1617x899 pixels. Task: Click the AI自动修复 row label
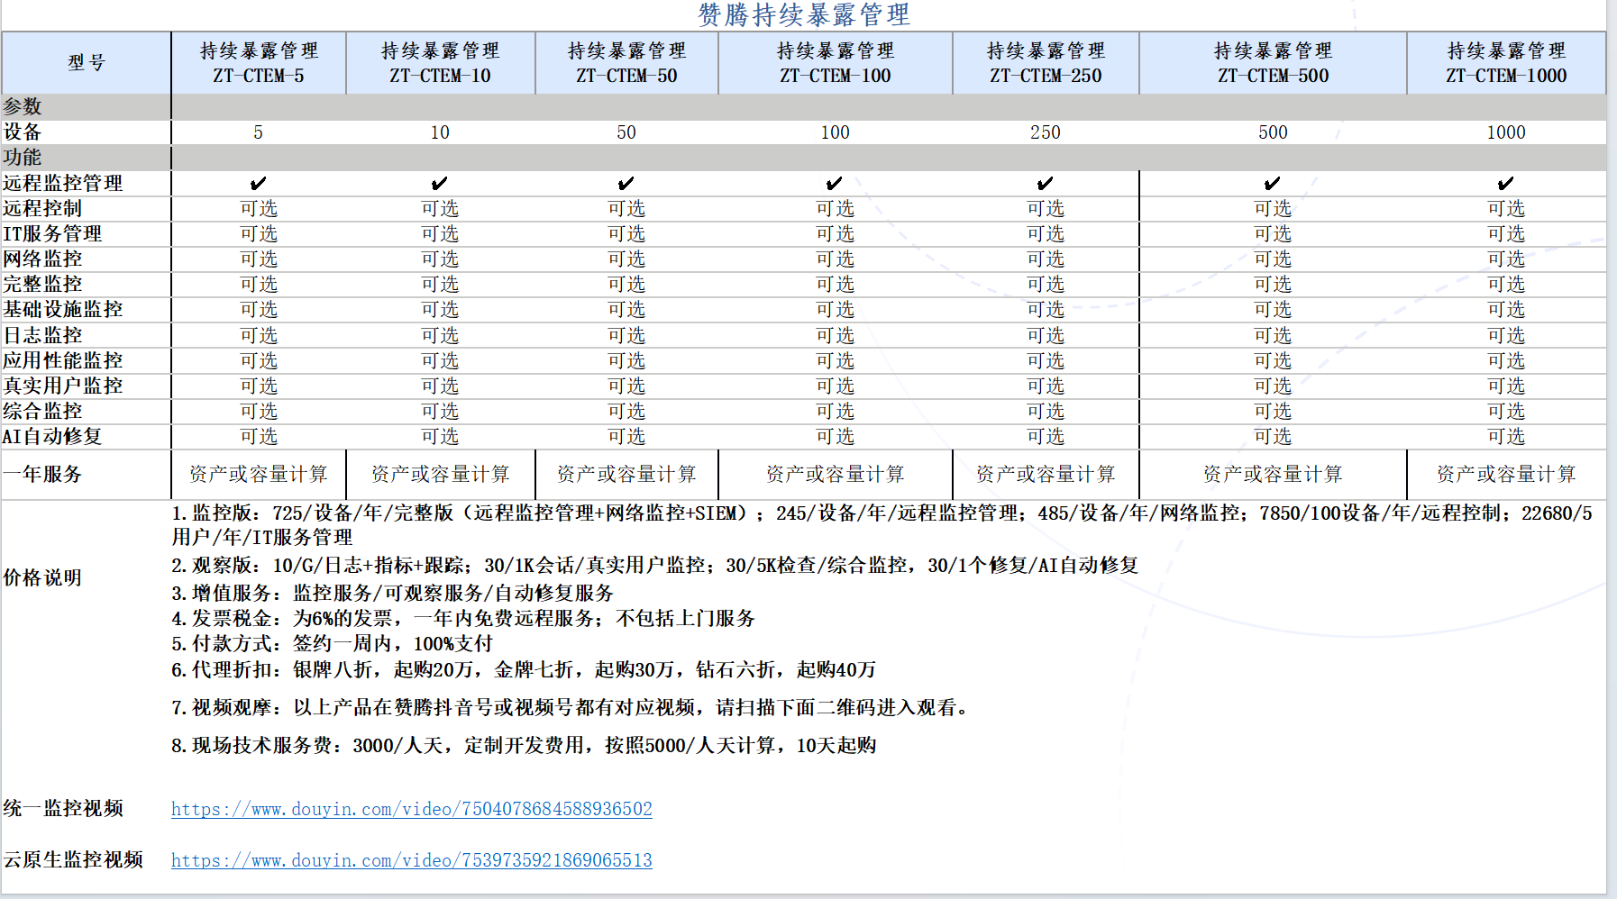(x=52, y=437)
